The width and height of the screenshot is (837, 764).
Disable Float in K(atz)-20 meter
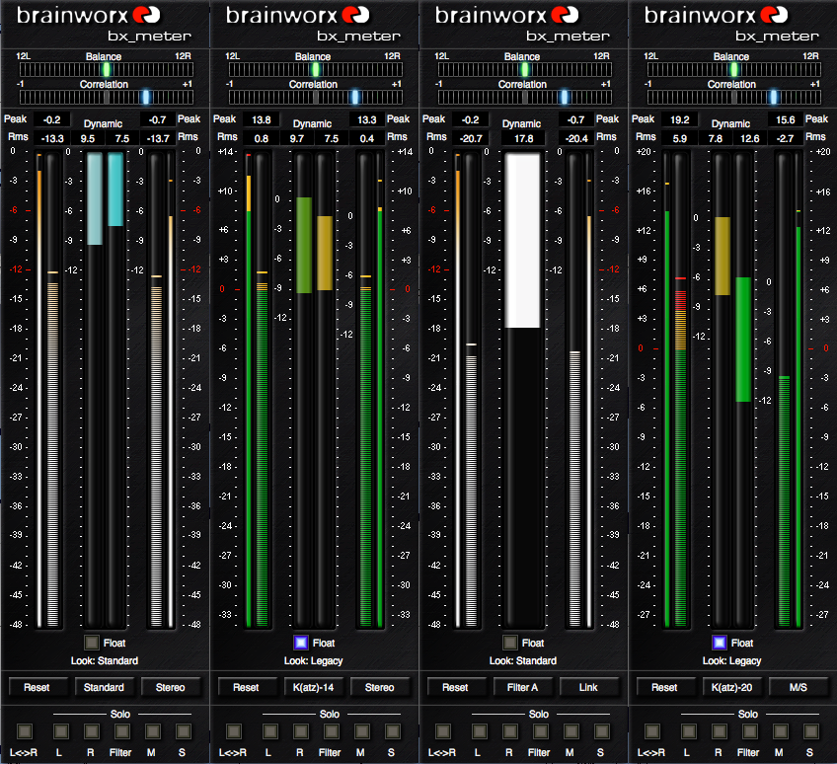tap(720, 643)
